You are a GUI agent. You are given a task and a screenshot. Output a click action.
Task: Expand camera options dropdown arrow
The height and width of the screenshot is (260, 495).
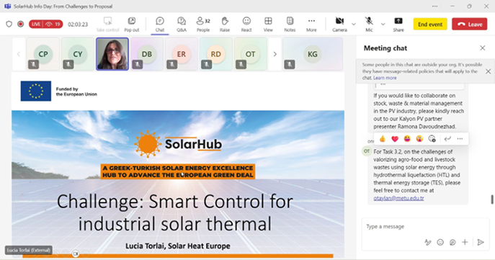click(354, 24)
